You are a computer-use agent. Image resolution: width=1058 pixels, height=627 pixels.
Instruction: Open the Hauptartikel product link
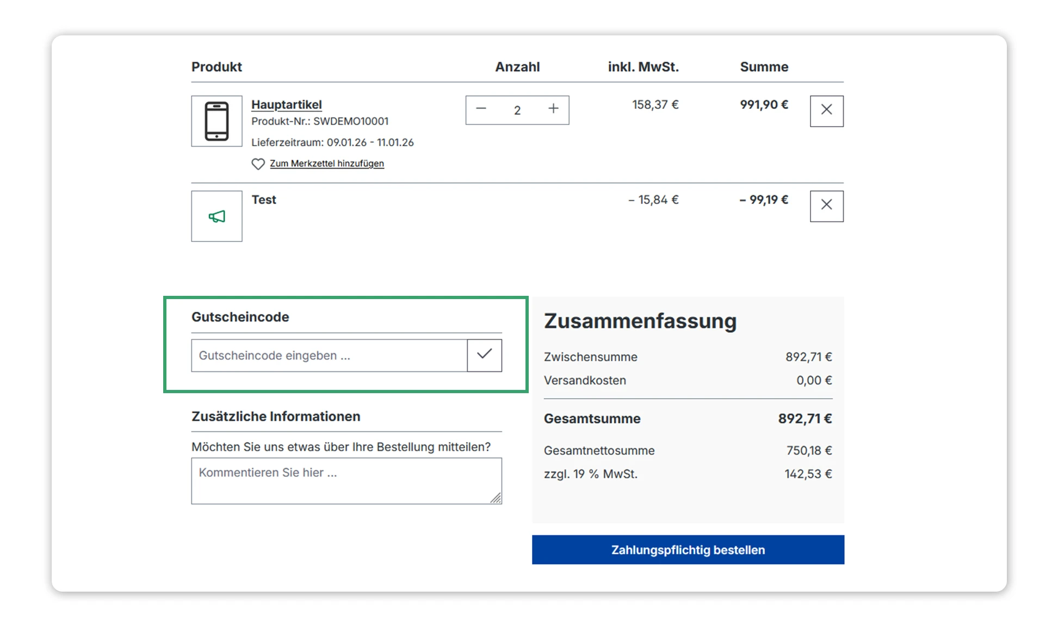tap(286, 104)
